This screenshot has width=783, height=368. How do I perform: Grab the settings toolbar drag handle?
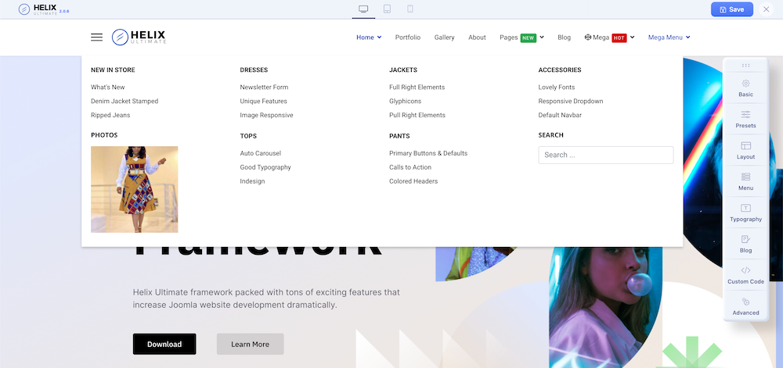click(745, 65)
